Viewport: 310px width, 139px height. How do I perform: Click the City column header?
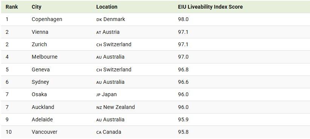[36, 7]
